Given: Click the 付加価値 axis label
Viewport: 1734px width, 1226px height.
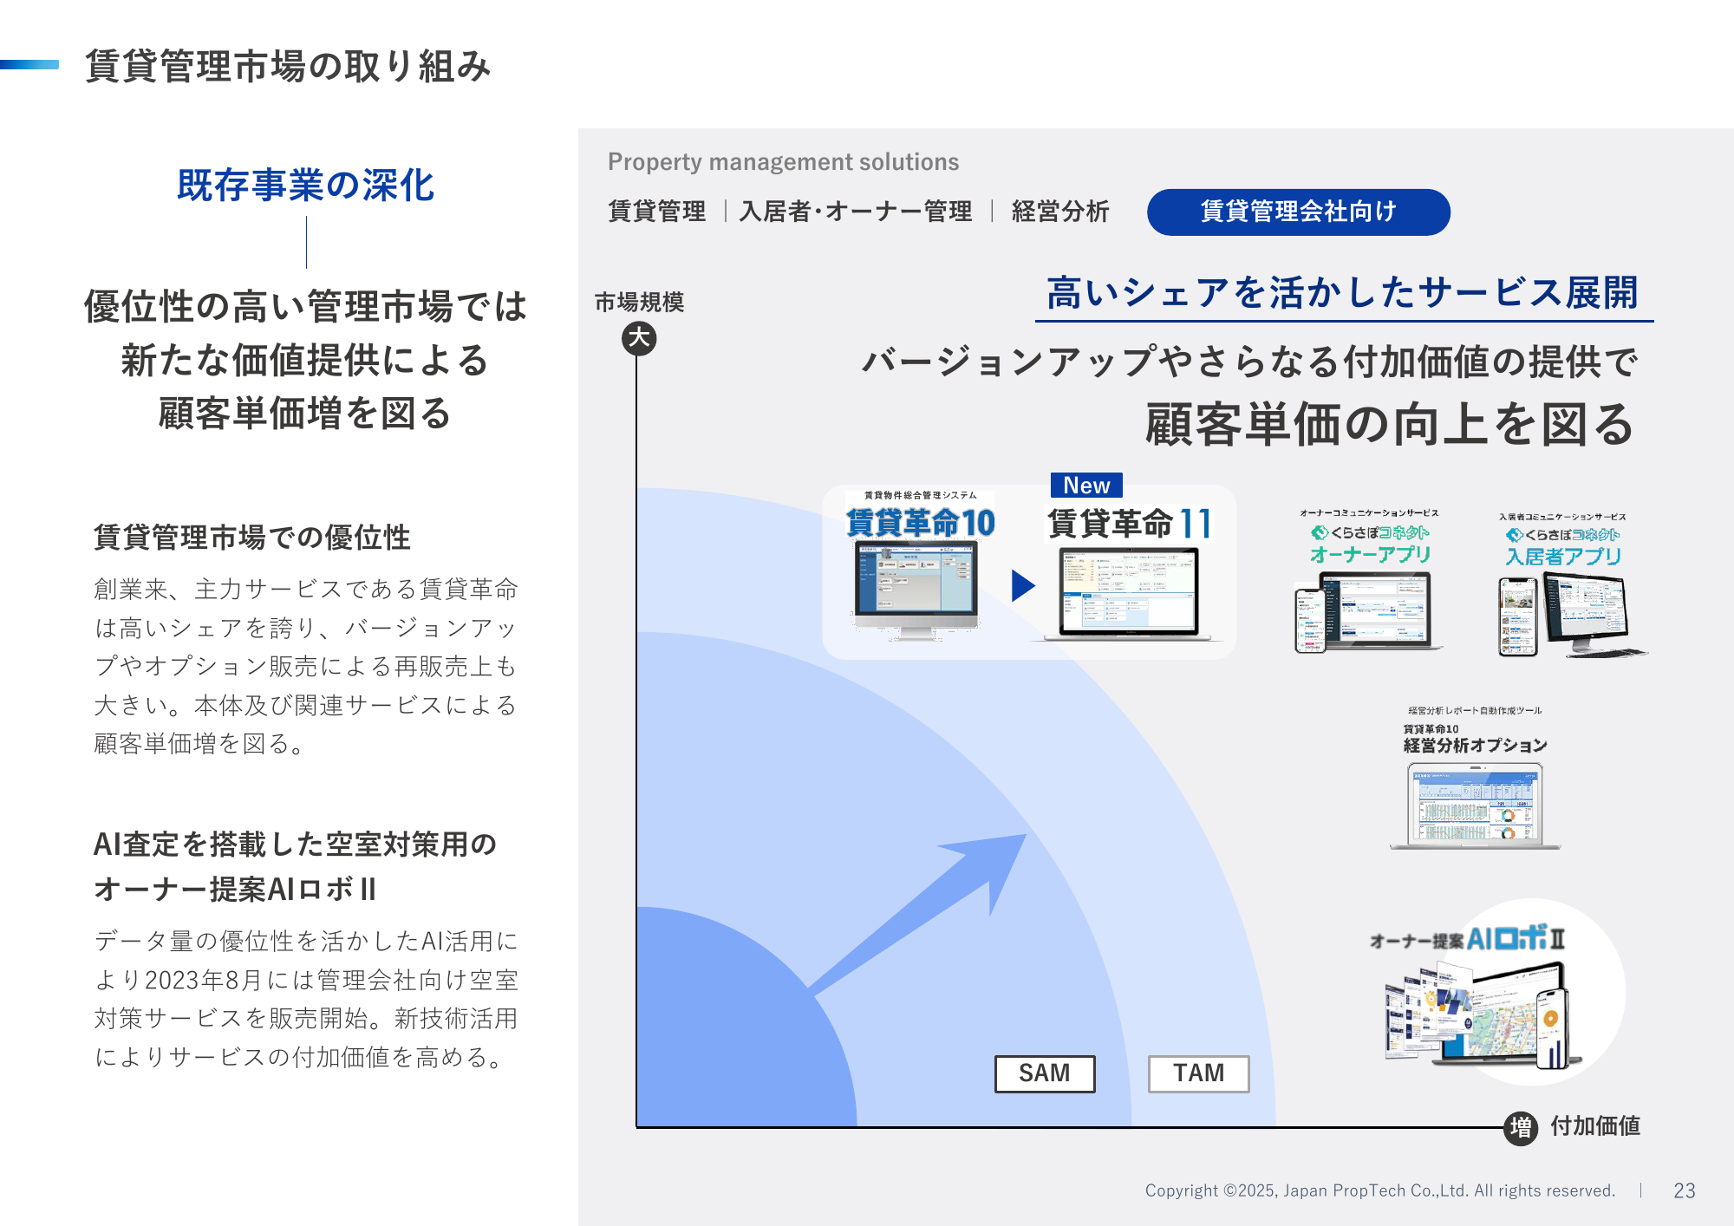Looking at the screenshot, I should pyautogui.click(x=1595, y=1126).
